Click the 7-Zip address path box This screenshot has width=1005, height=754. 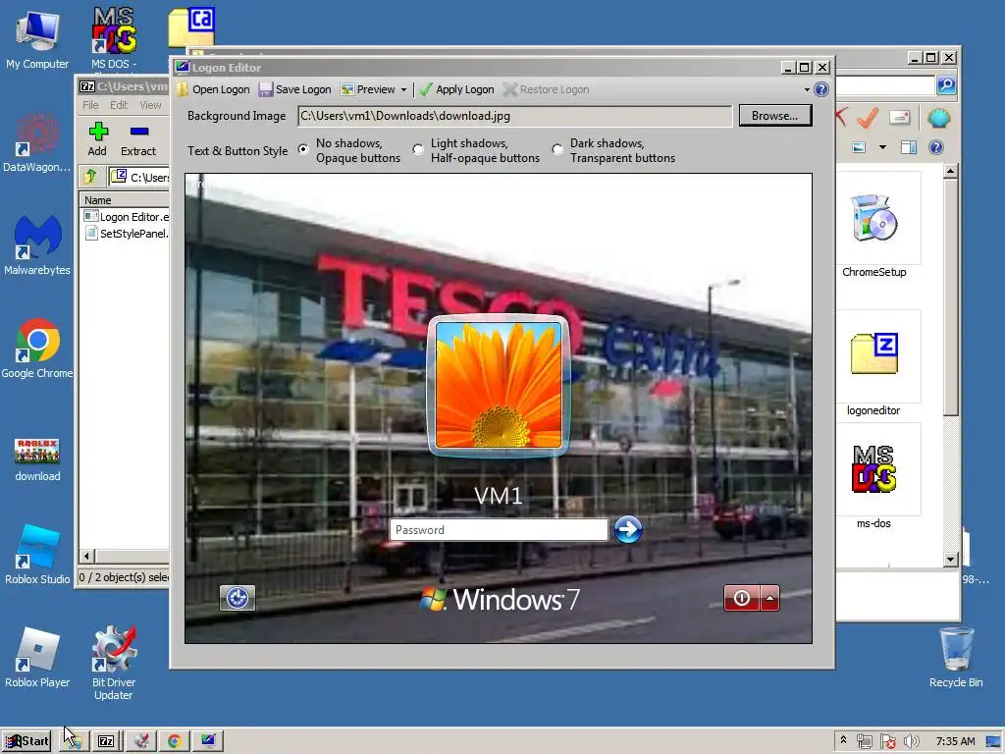(x=139, y=177)
